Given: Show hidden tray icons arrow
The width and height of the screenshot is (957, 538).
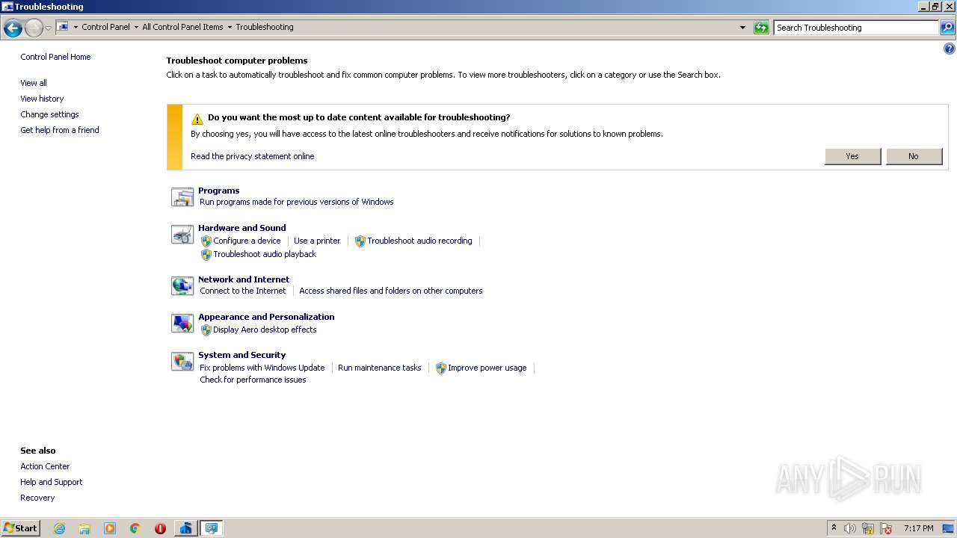Looking at the screenshot, I should click(834, 528).
